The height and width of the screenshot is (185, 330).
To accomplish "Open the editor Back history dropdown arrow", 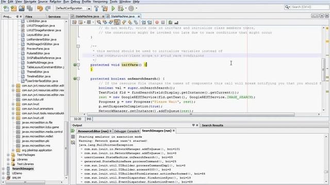I will click(85, 22).
